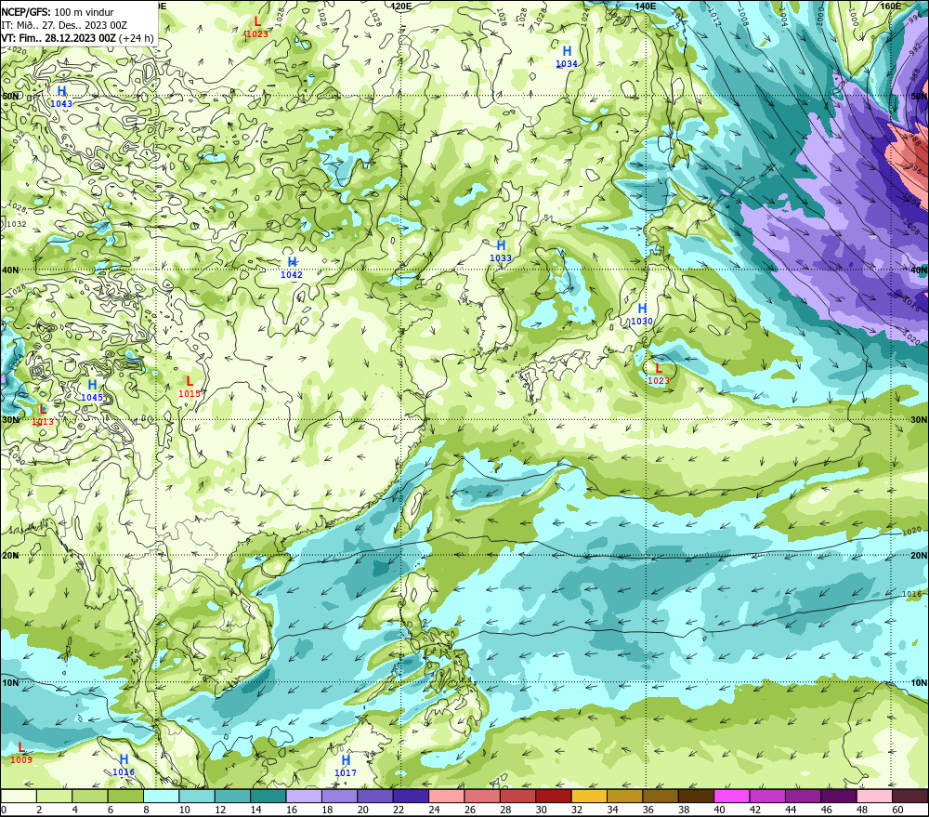Click the IT Mið 27 Des 2023 00Z line

click(64, 25)
